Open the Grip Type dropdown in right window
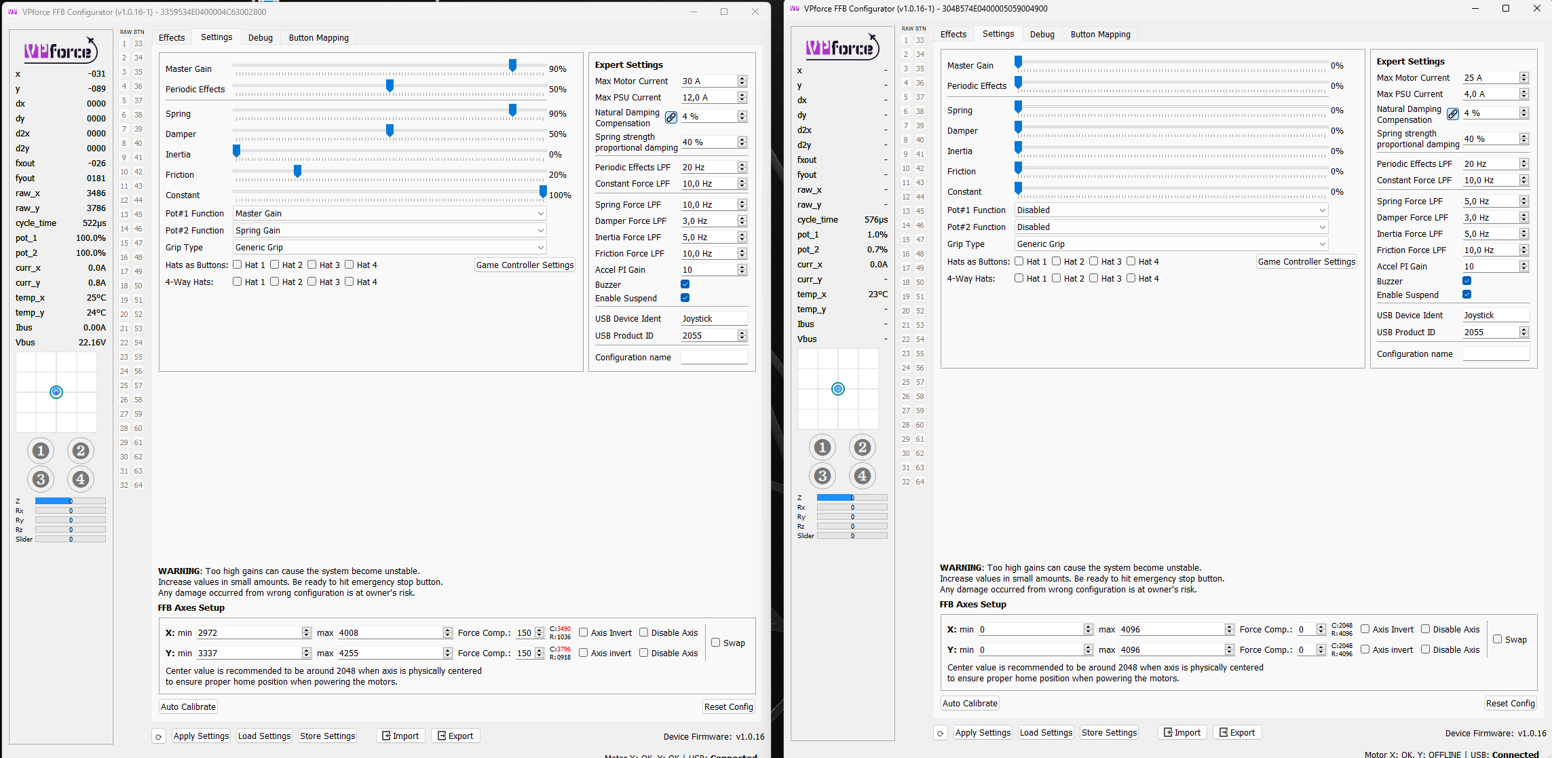1552x758 pixels. coord(1171,244)
